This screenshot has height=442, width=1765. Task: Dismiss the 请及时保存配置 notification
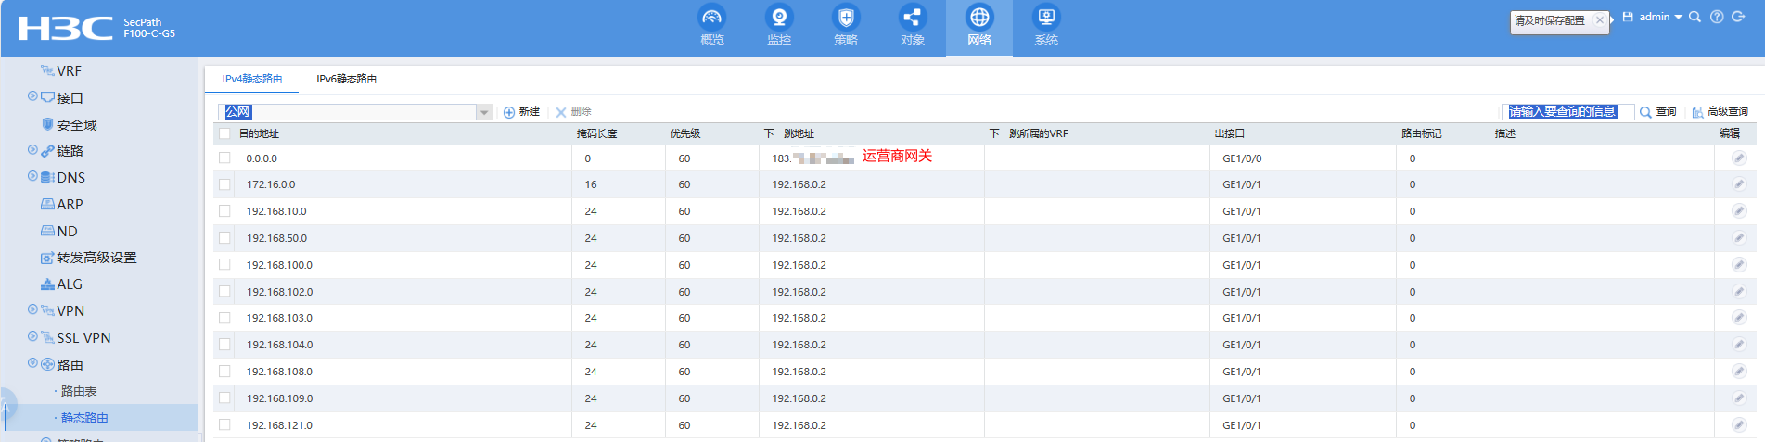point(1599,19)
